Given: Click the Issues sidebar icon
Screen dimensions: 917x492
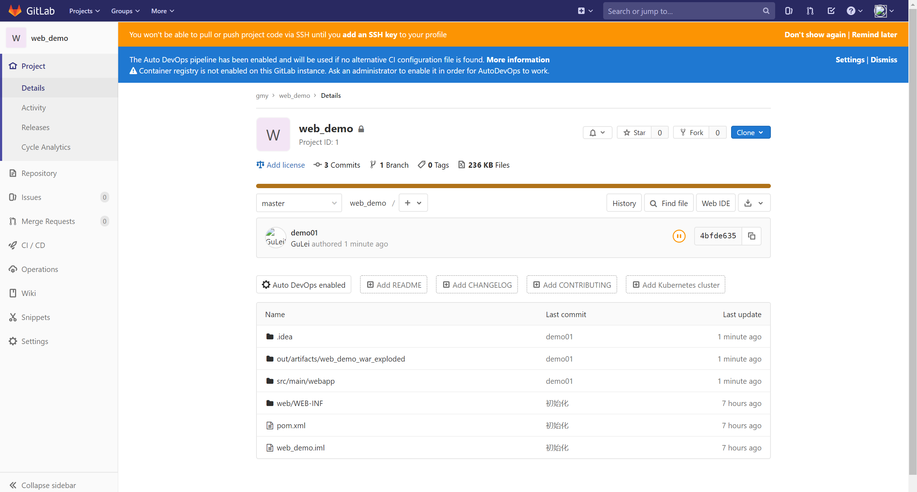Looking at the screenshot, I should tap(12, 197).
